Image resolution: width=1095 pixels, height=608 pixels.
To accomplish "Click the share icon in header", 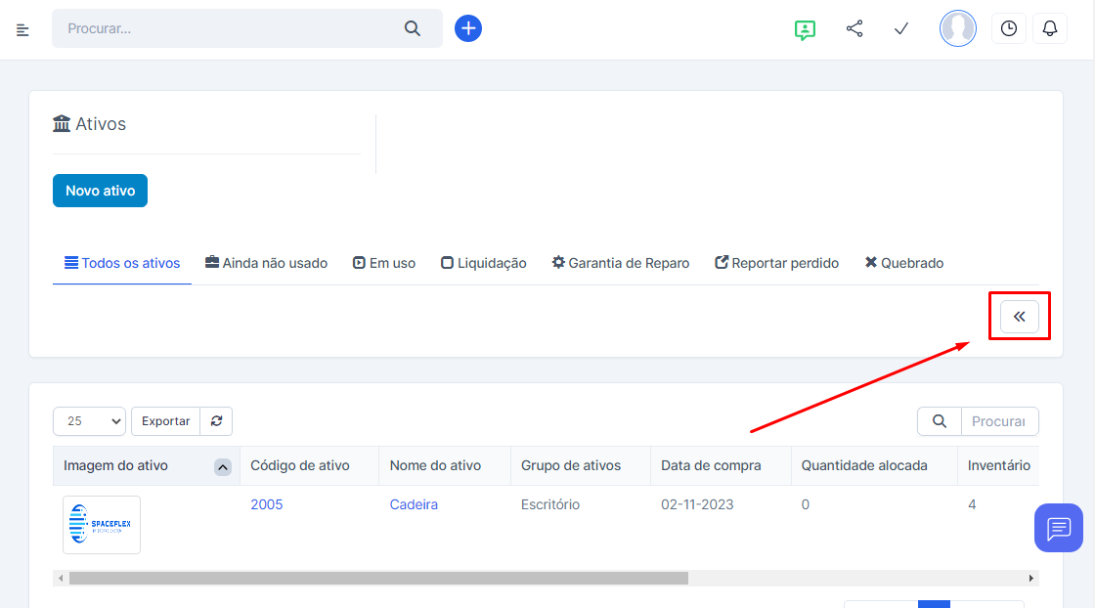I will pyautogui.click(x=854, y=29).
